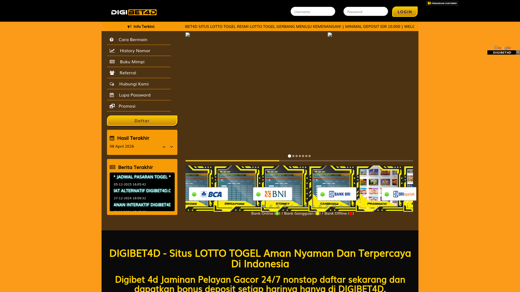Image resolution: width=520 pixels, height=292 pixels.
Task: Click the Bank Online green indicator
Action: [277, 214]
